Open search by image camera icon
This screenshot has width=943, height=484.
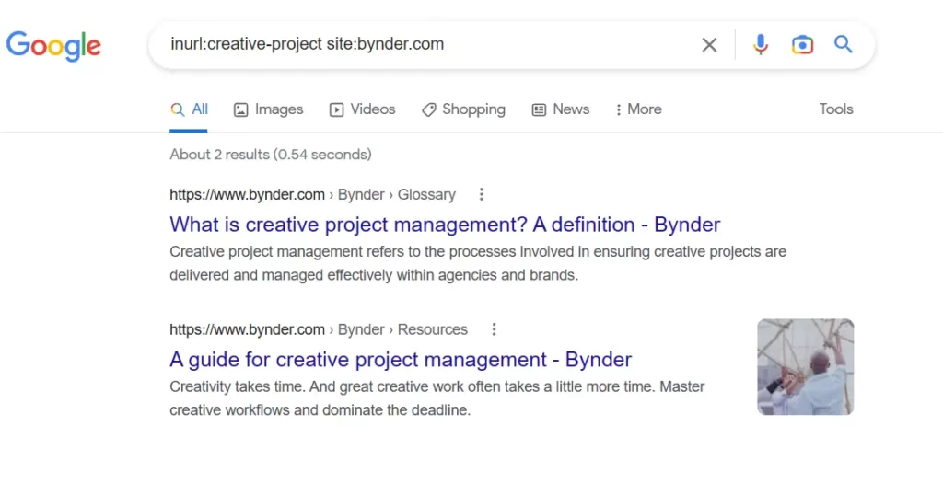[802, 44]
